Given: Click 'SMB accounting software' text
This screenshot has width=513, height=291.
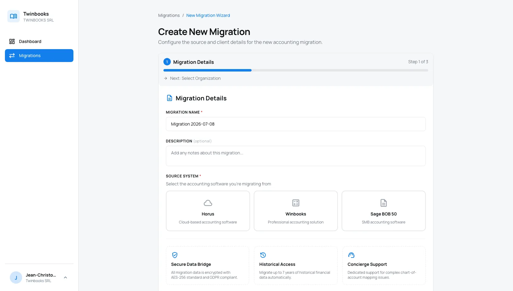Looking at the screenshot, I should click(384, 222).
